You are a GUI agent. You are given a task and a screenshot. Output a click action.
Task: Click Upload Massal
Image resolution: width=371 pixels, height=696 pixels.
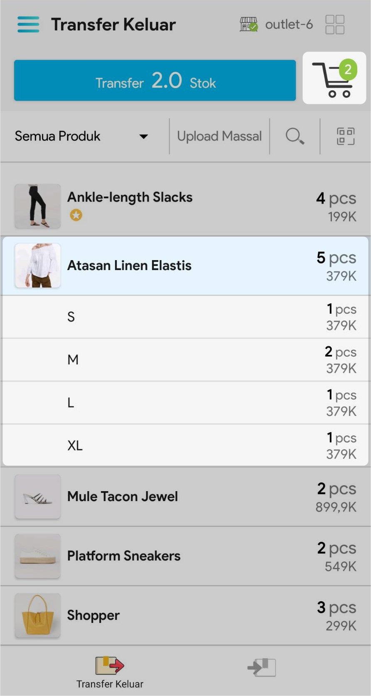(219, 136)
